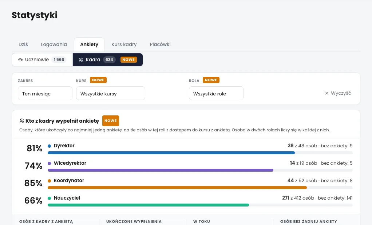Viewport: 372px width, 225px height.
Task: Click the 74% value for Wicedyrektor
Action: [33, 165]
